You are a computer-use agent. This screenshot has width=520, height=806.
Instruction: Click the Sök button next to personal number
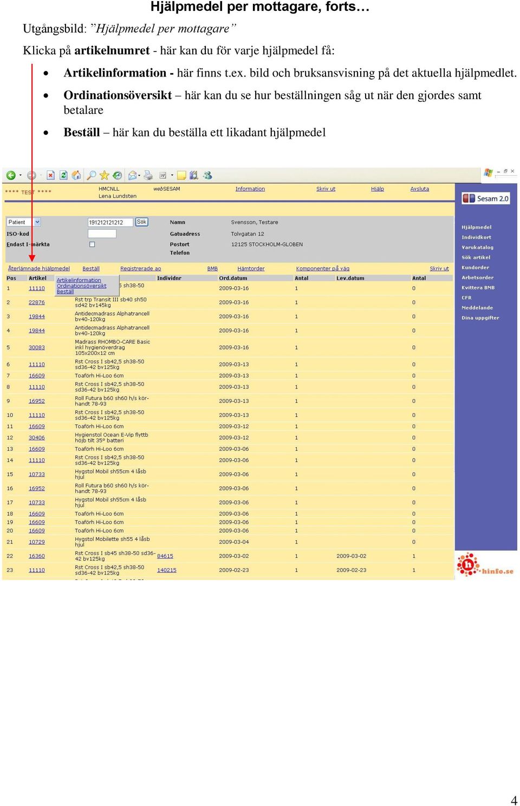(x=141, y=222)
